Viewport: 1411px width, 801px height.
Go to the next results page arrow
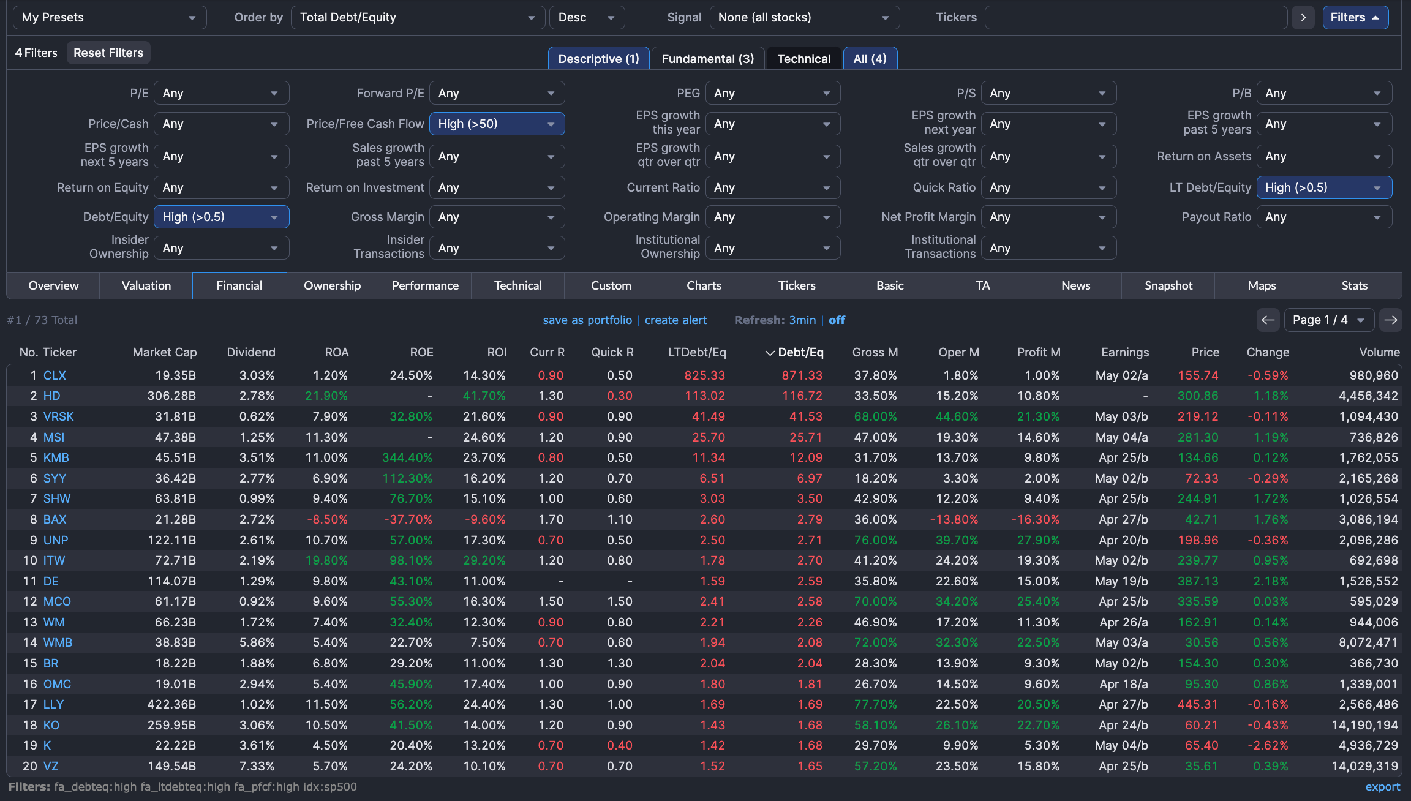(x=1390, y=320)
